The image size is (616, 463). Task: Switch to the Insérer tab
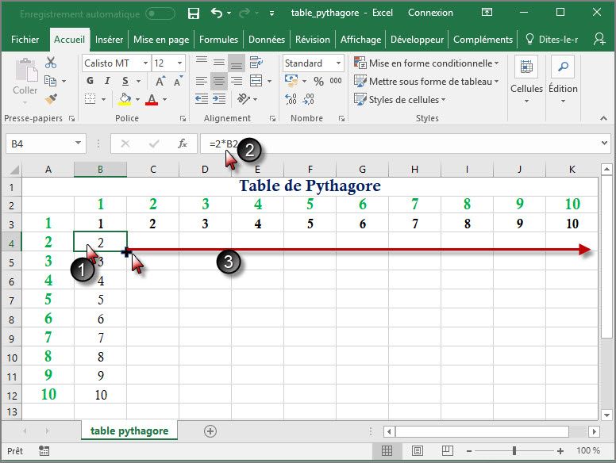pyautogui.click(x=109, y=40)
